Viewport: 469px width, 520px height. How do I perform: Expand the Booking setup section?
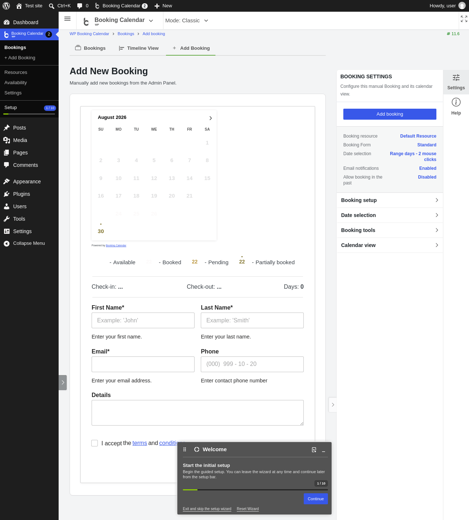(x=390, y=200)
